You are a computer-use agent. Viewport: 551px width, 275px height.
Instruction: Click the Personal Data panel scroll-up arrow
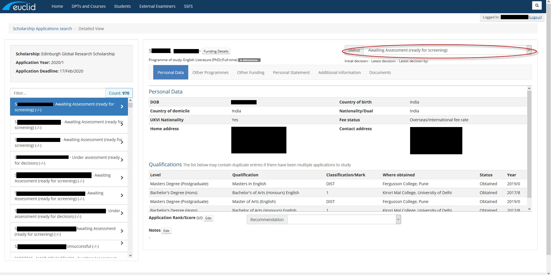pyautogui.click(x=529, y=88)
